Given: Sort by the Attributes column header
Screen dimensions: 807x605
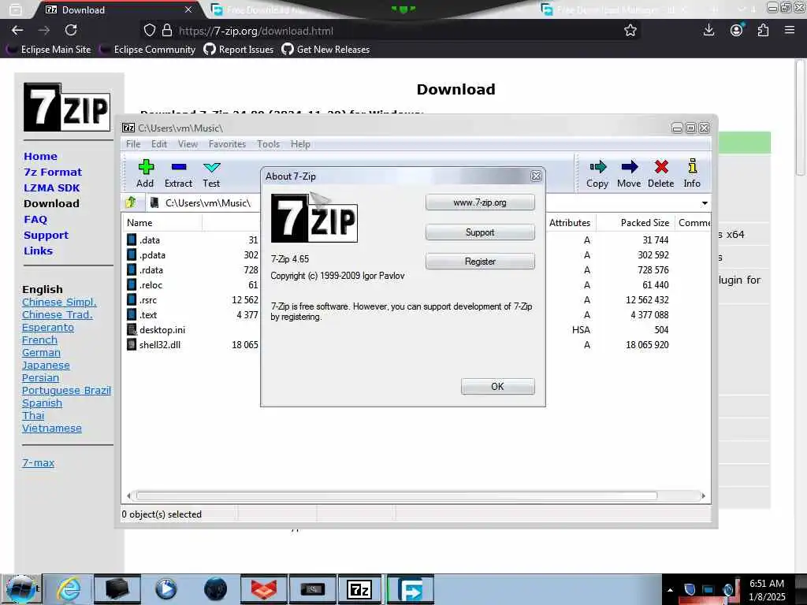Looking at the screenshot, I should tap(570, 223).
